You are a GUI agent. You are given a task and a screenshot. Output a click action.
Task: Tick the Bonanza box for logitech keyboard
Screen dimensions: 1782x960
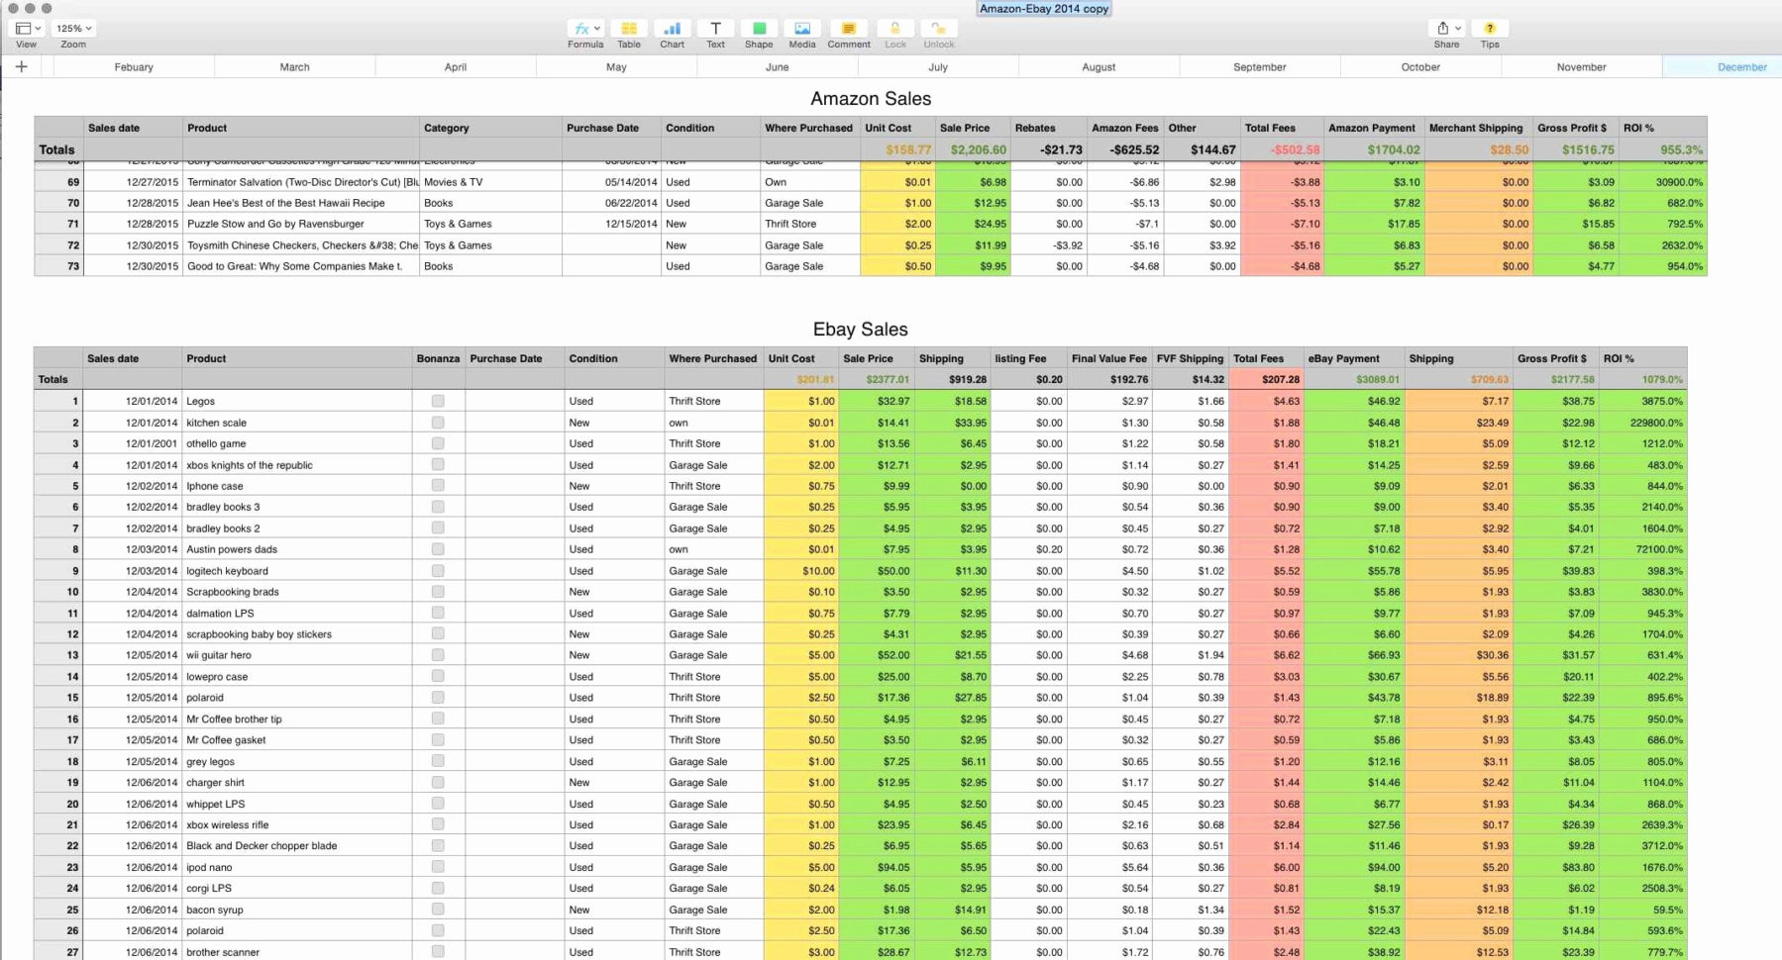437,570
